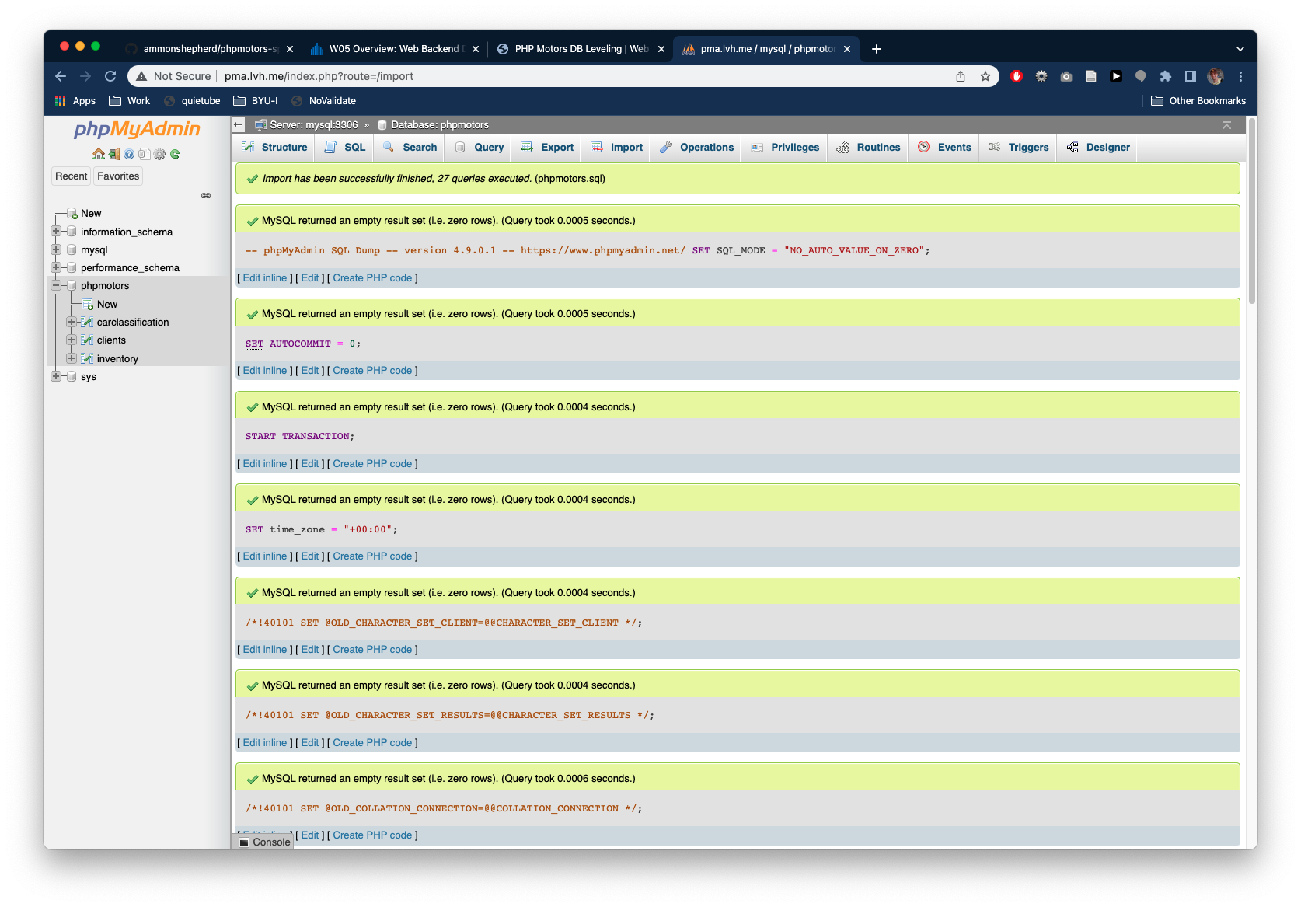Collapse the phpmotors database node
The image size is (1301, 907).
[x=55, y=285]
